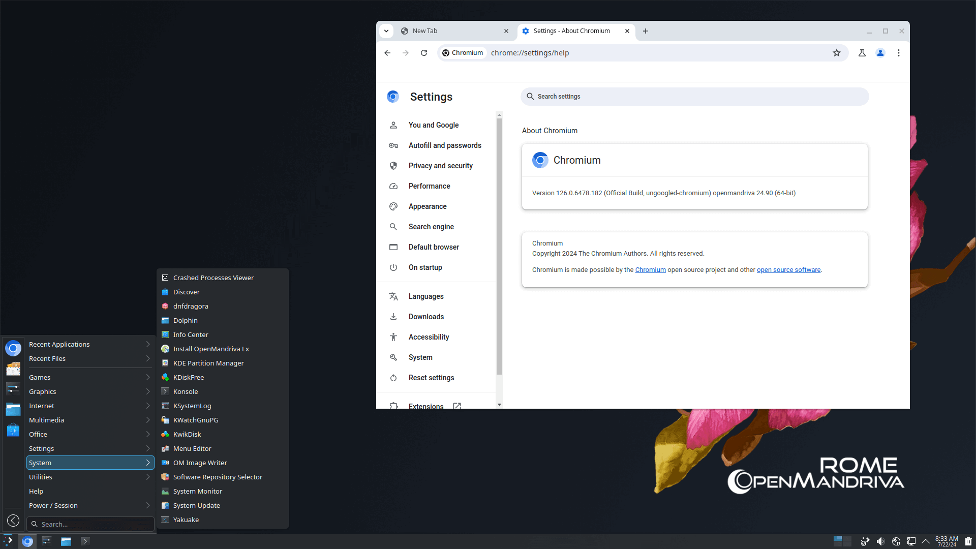This screenshot has width=976, height=549.
Task: Click the open source software link
Action: 788,269
